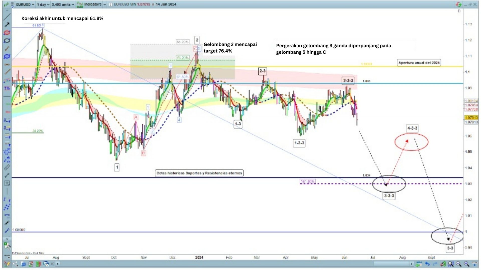This screenshot has width=481, height=270.
Task: Choose the percent change measuring tool
Action: (x=7, y=88)
